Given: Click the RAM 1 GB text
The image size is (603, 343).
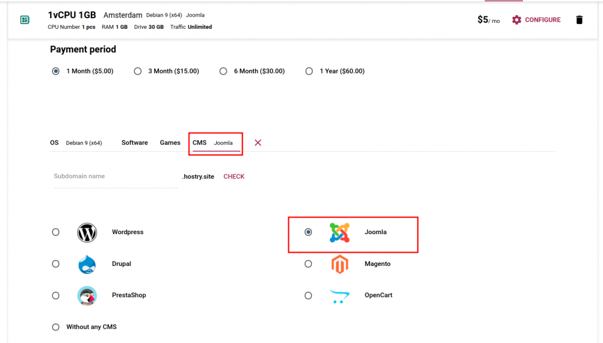Looking at the screenshot, I should click(115, 27).
